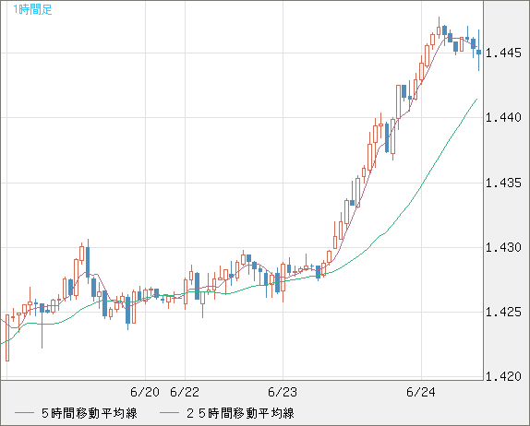Screen dimensions: 530x426
Task: Click the 25時間移動平均線 legend label
Action: [x=240, y=413]
